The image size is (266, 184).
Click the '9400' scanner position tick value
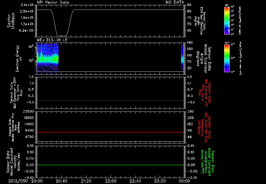pos(29,130)
